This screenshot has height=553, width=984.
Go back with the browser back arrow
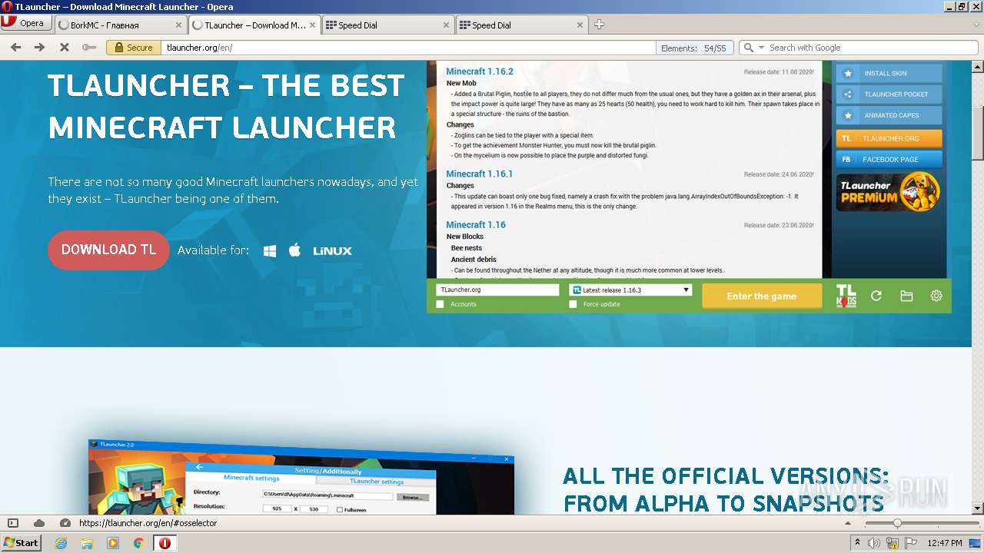pyautogui.click(x=15, y=48)
